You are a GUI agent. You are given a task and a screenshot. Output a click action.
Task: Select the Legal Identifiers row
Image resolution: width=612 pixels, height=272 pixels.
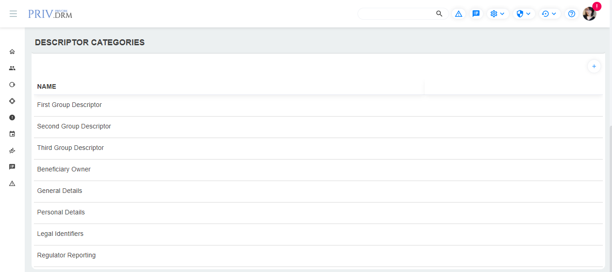(60, 234)
